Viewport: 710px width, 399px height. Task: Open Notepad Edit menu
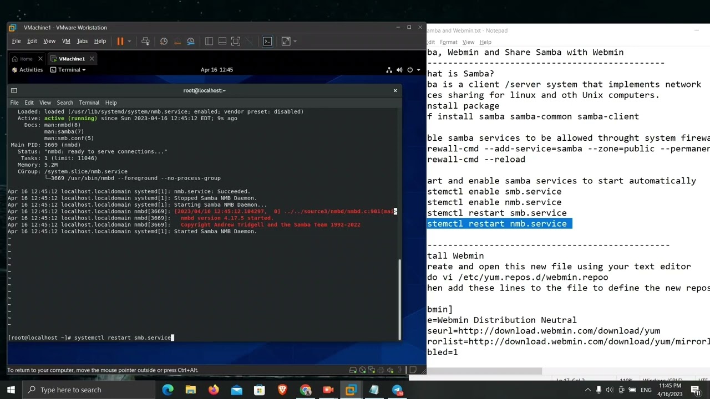click(x=431, y=42)
